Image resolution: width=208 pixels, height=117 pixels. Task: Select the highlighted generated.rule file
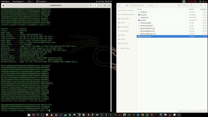[172, 36]
